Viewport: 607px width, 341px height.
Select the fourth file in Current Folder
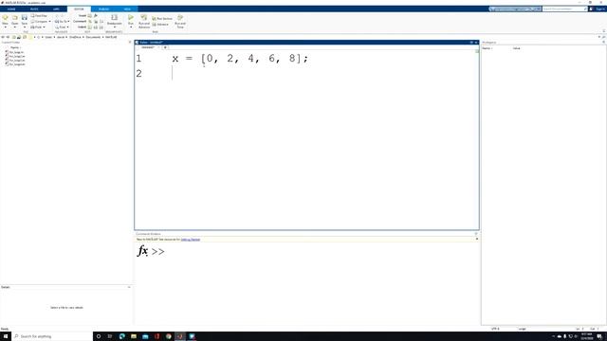coord(15,64)
